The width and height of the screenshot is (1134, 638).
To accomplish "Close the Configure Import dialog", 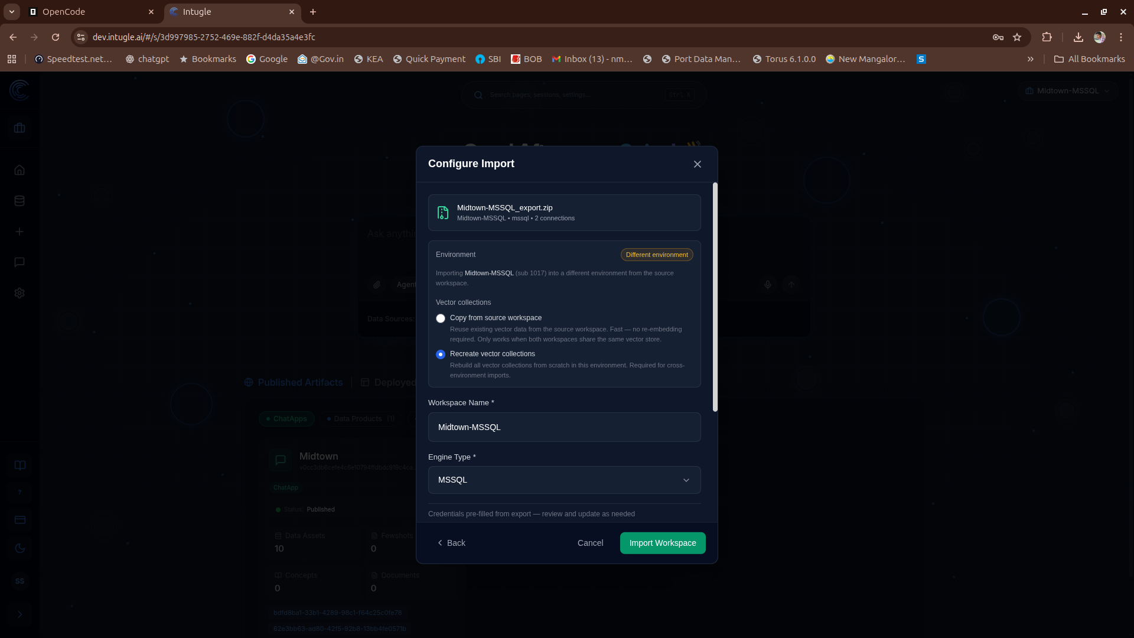I will (698, 164).
